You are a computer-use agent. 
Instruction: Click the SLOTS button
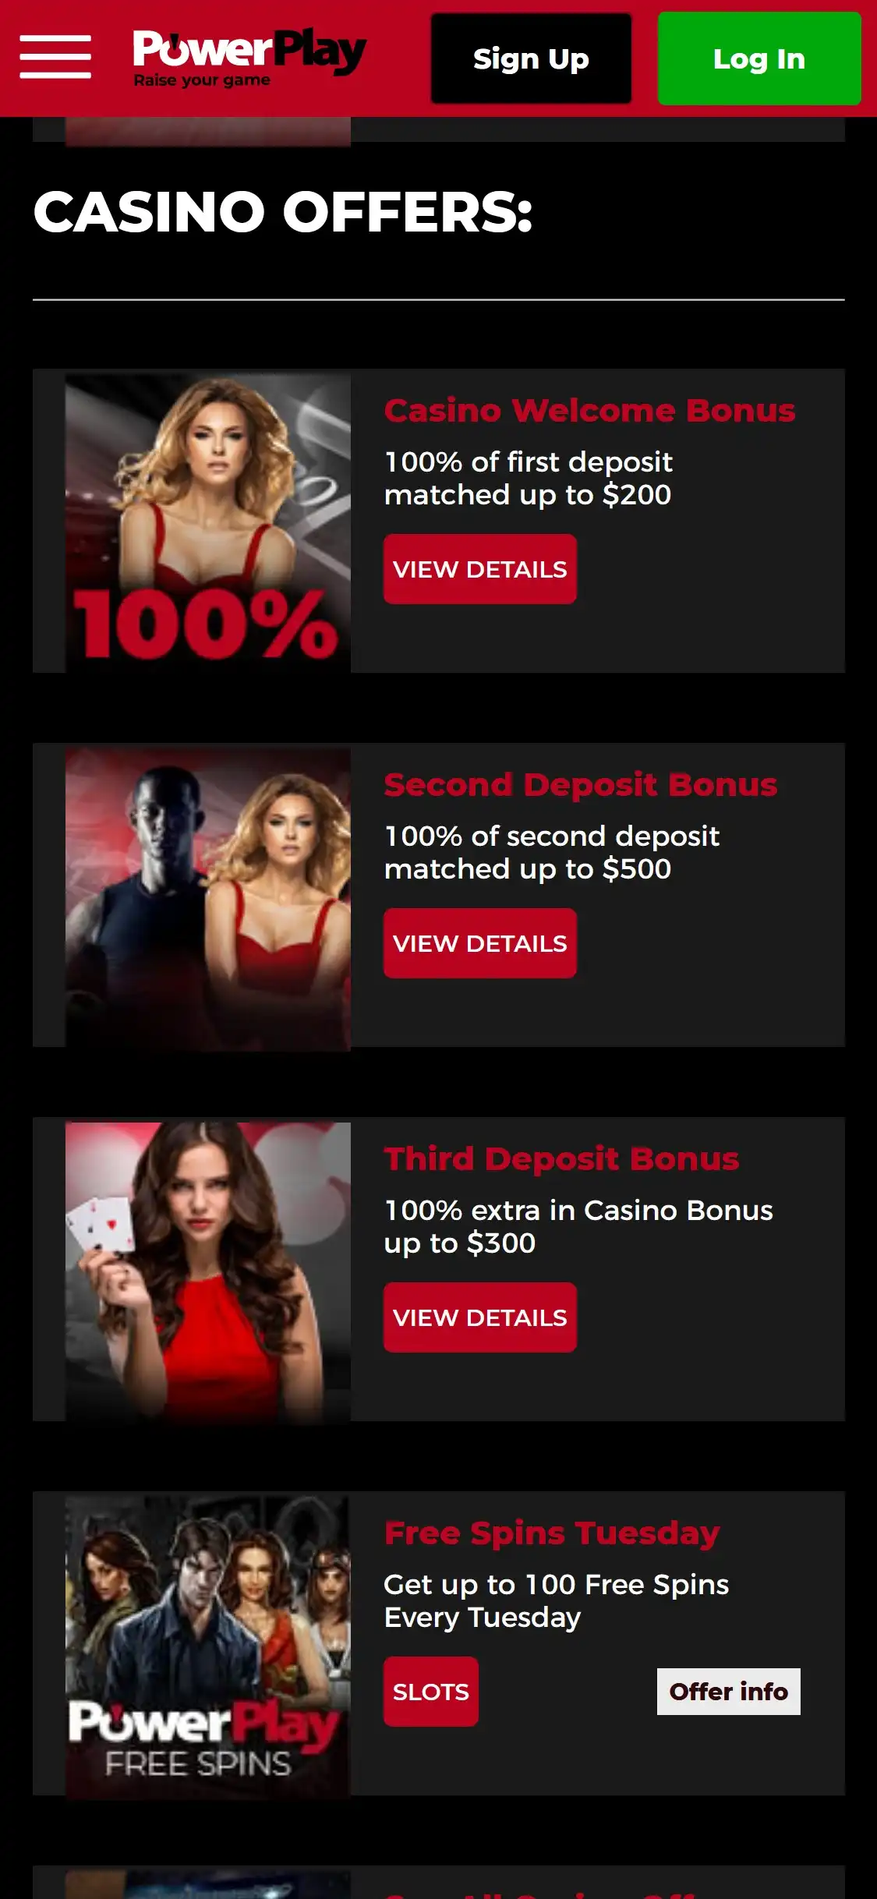pos(431,1692)
